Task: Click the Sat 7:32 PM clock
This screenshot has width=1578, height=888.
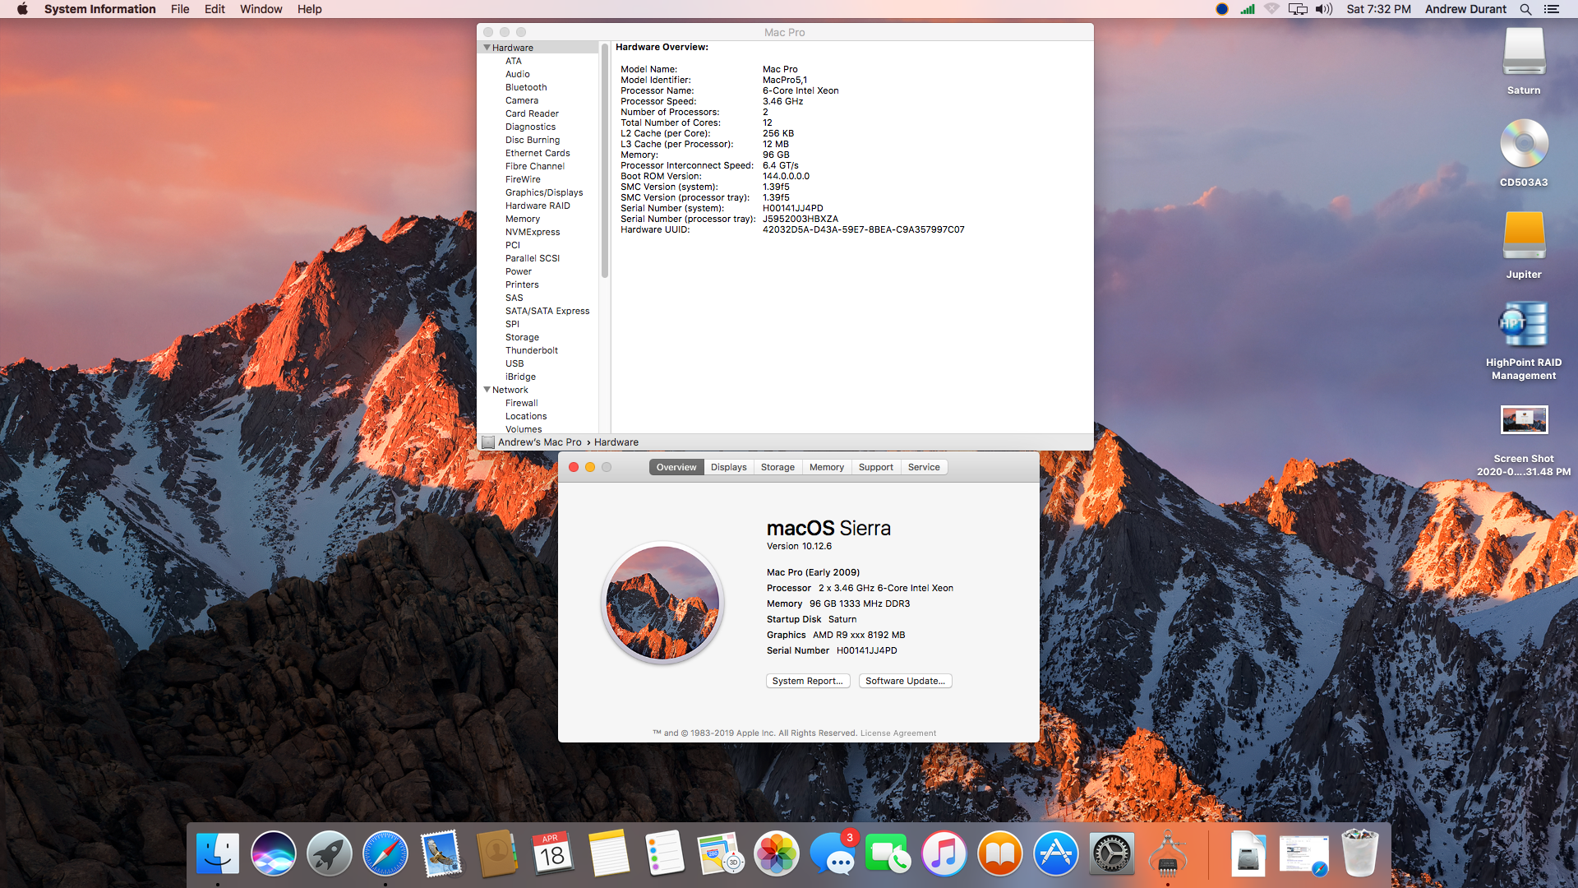Action: click(x=1378, y=9)
